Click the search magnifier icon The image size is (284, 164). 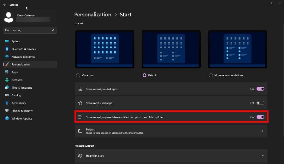tap(53, 30)
